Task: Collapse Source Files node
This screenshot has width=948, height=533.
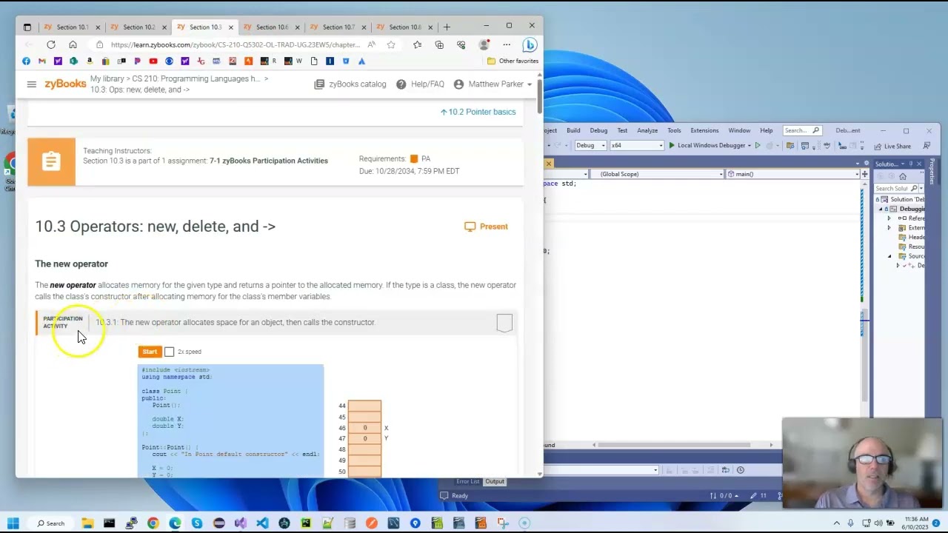Action: pyautogui.click(x=889, y=256)
